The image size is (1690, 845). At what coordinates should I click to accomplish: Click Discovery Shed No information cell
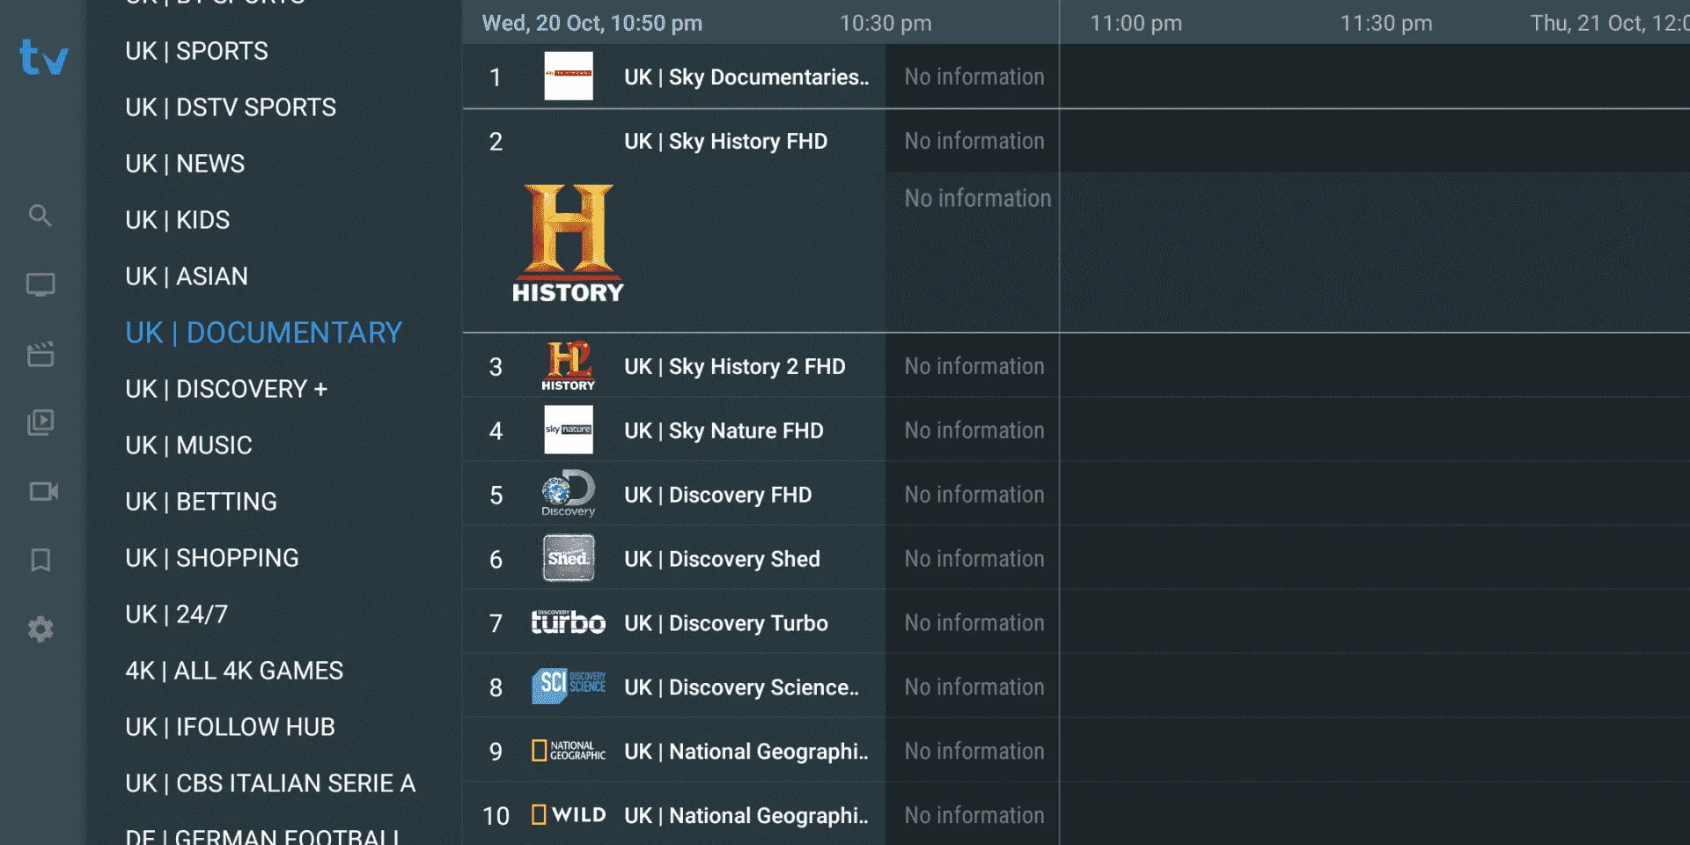(x=973, y=559)
